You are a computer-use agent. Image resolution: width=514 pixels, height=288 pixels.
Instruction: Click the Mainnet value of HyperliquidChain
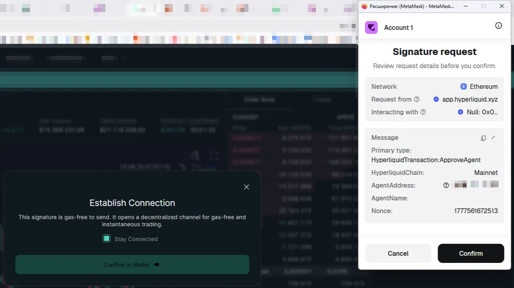click(x=486, y=172)
